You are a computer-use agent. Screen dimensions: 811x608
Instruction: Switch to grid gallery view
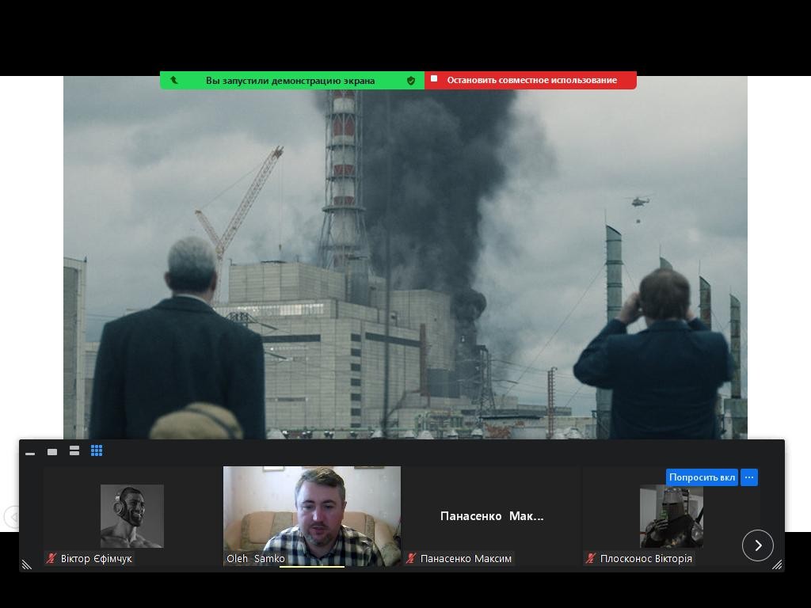click(97, 450)
